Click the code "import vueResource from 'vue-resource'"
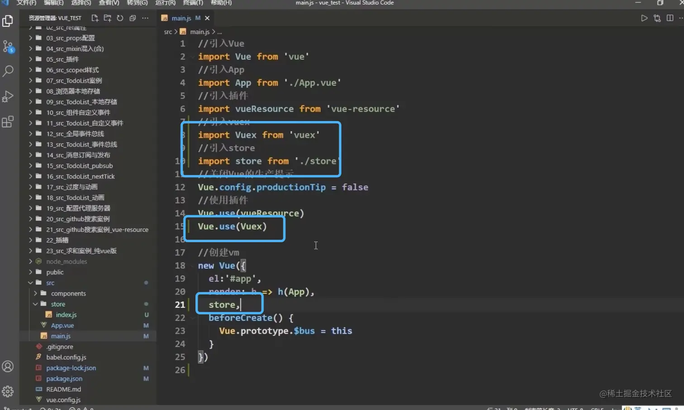This screenshot has height=410, width=684. pos(299,109)
